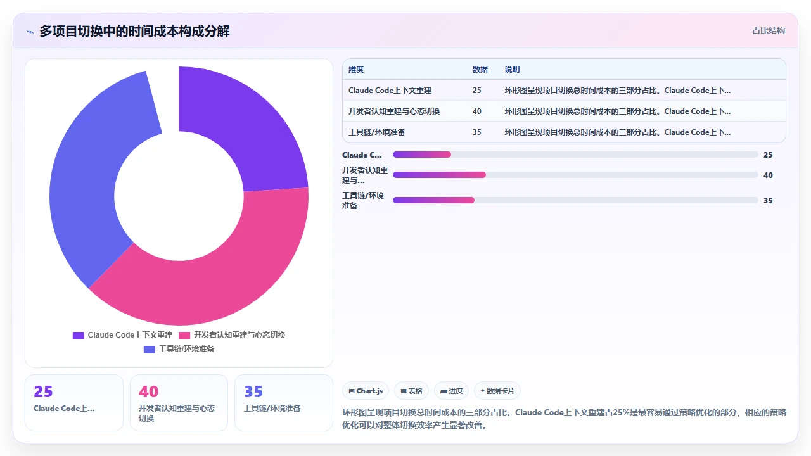Toggle the Claude Code上下文重建 legend swatch
The width and height of the screenshot is (811, 456).
pos(79,335)
